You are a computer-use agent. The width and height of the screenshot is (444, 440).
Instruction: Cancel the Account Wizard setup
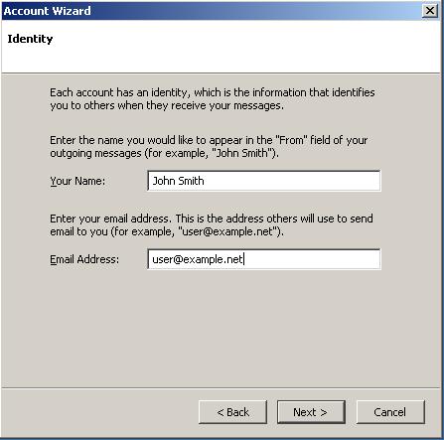pyautogui.click(x=390, y=412)
